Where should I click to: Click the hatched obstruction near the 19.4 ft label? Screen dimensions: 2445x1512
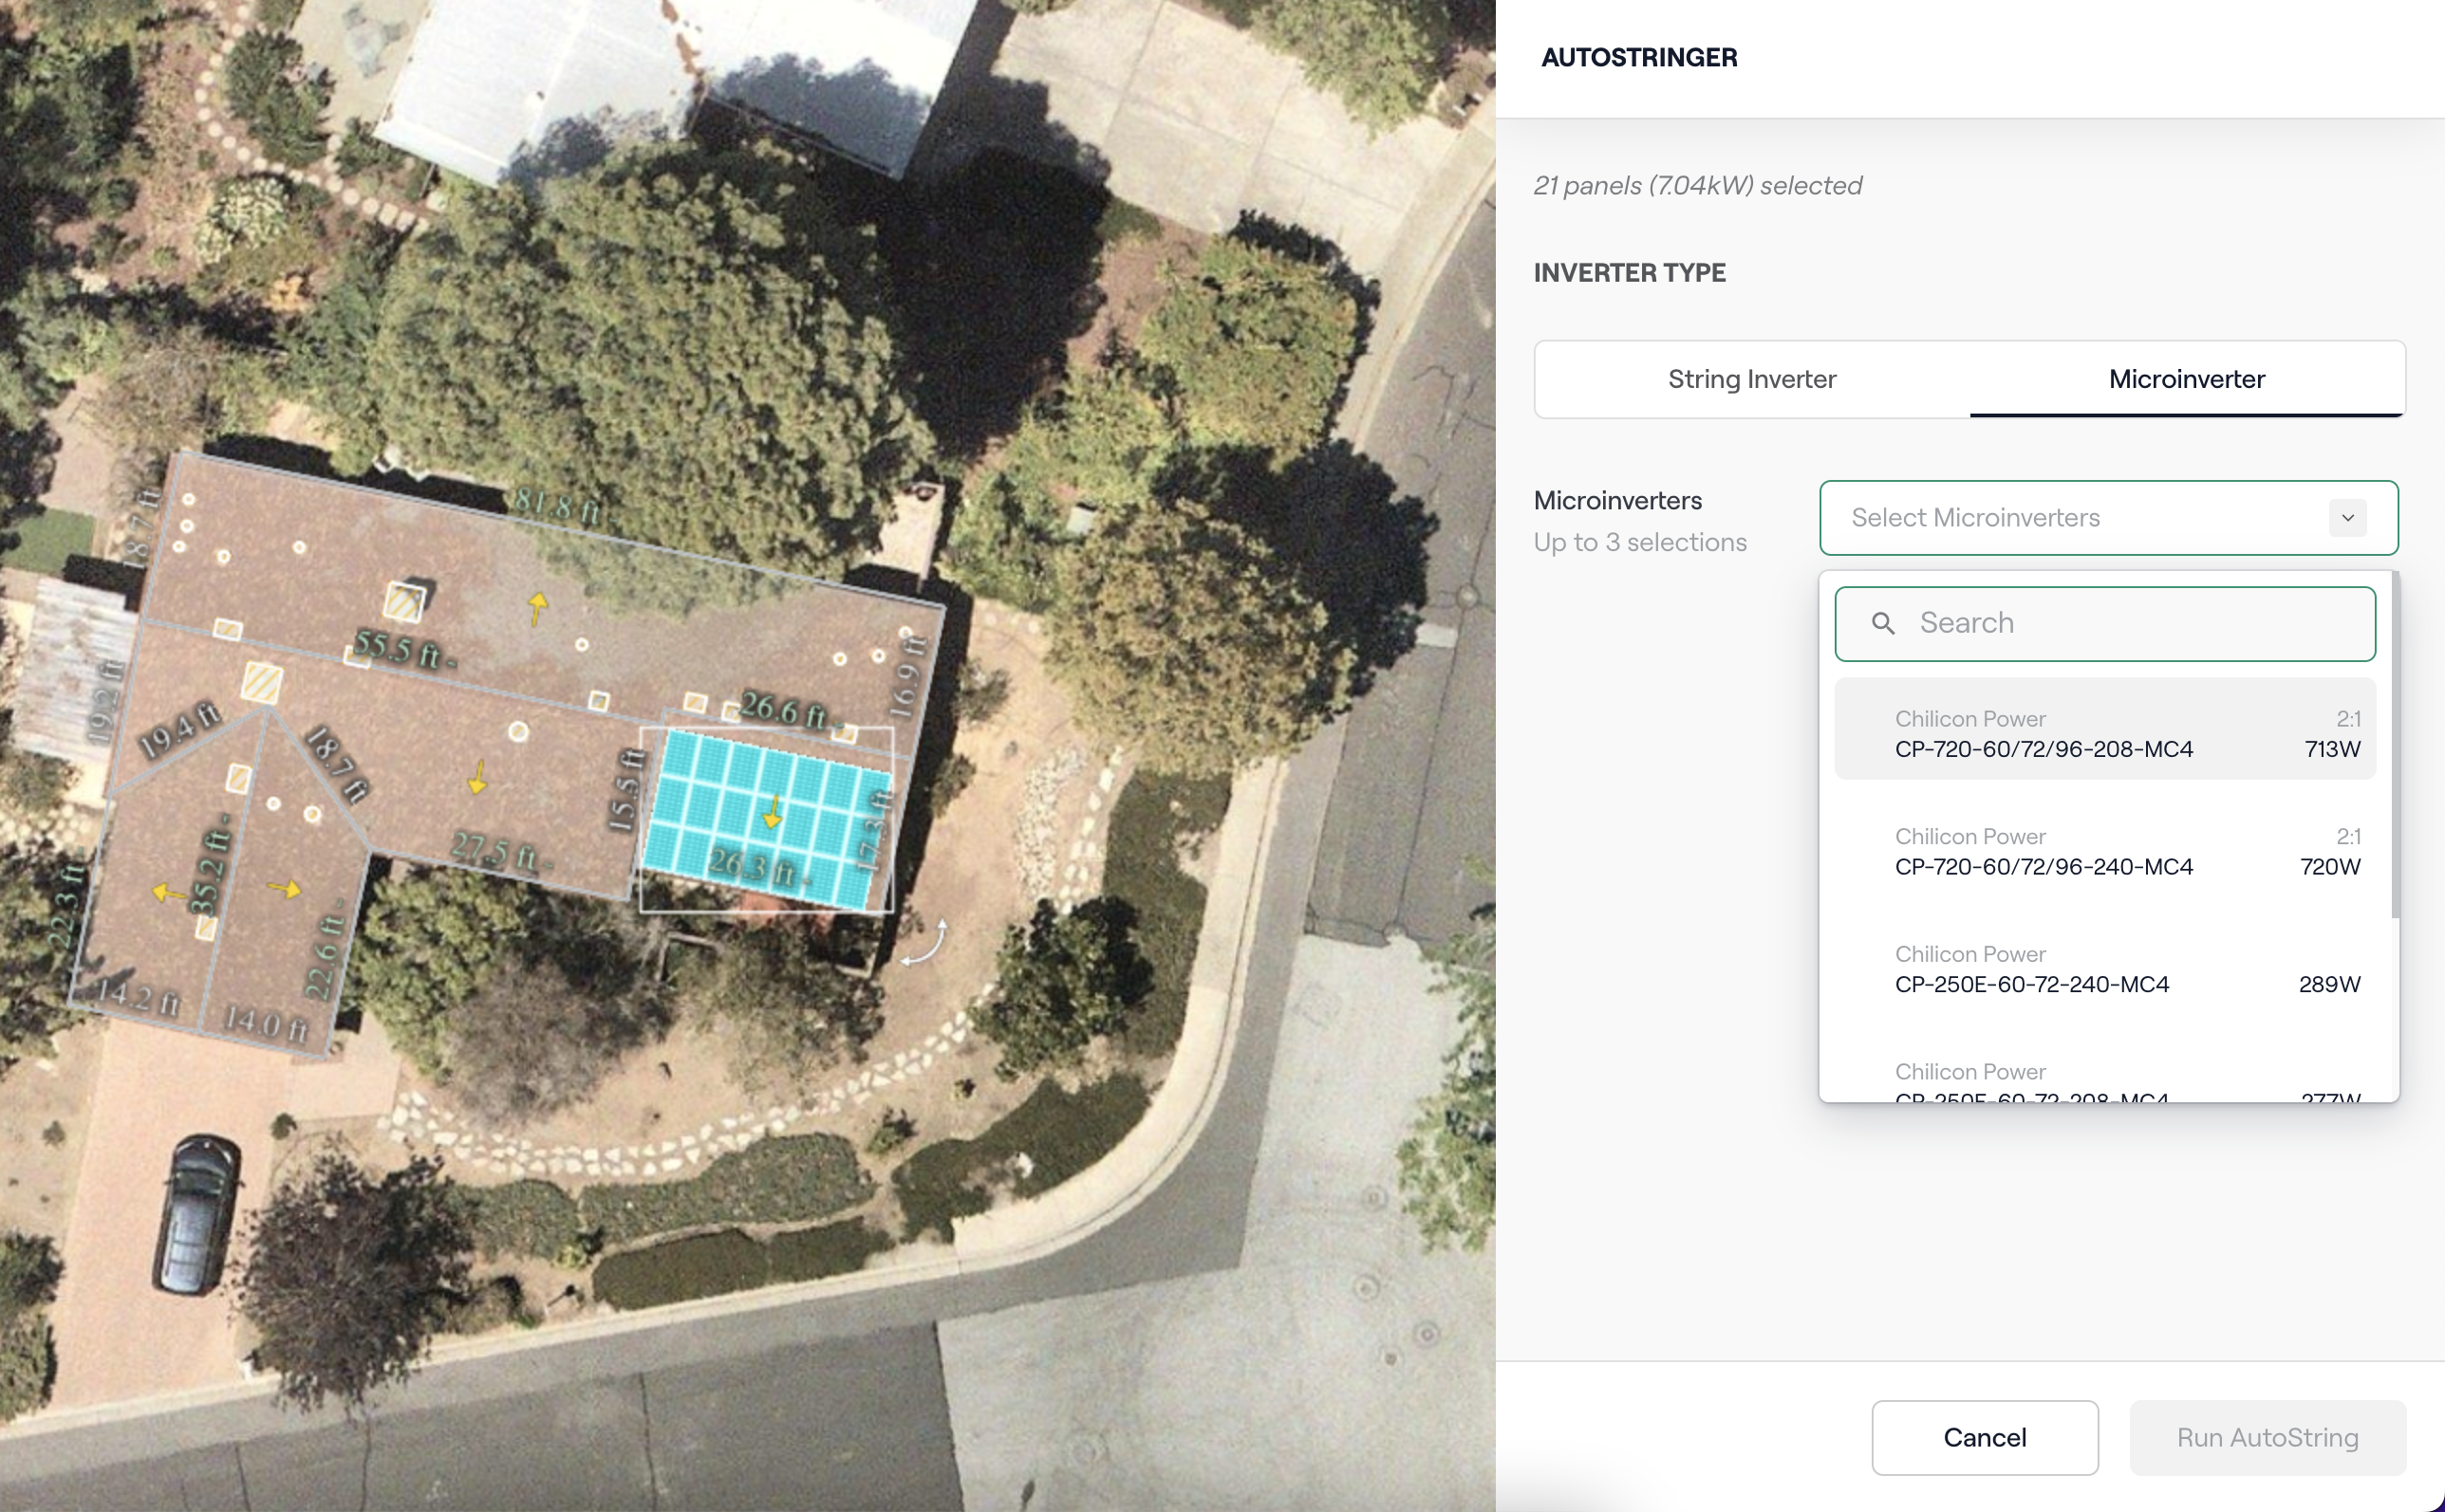(x=262, y=683)
